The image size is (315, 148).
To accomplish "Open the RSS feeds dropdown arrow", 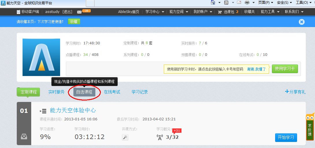I will click(233, 3).
